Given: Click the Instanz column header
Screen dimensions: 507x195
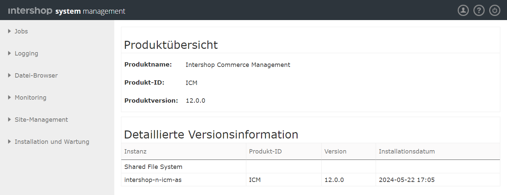Looking at the screenshot, I should point(135,151).
